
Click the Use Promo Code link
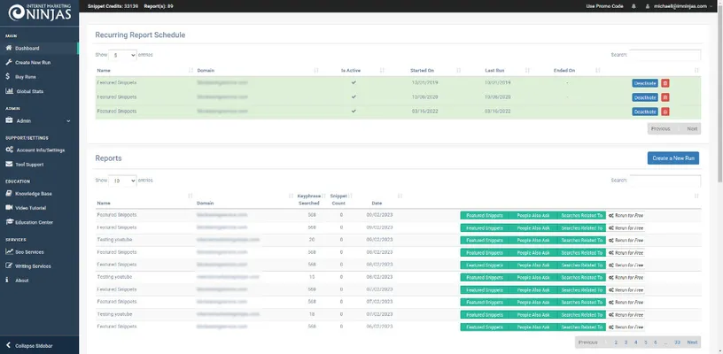pyautogui.click(x=605, y=5)
